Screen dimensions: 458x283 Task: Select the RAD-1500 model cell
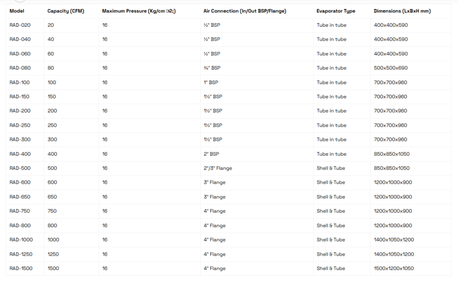pyautogui.click(x=21, y=268)
